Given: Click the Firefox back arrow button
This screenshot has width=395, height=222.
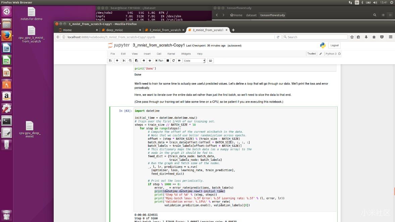Looking at the screenshot, I should [58, 37].
